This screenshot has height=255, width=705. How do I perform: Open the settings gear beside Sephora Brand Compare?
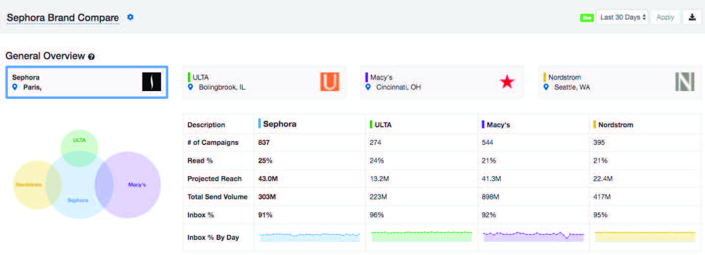pyautogui.click(x=130, y=17)
